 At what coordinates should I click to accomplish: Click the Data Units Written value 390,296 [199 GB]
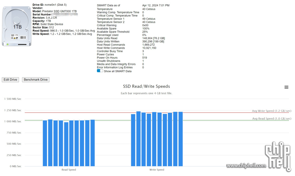[x=153, y=42]
